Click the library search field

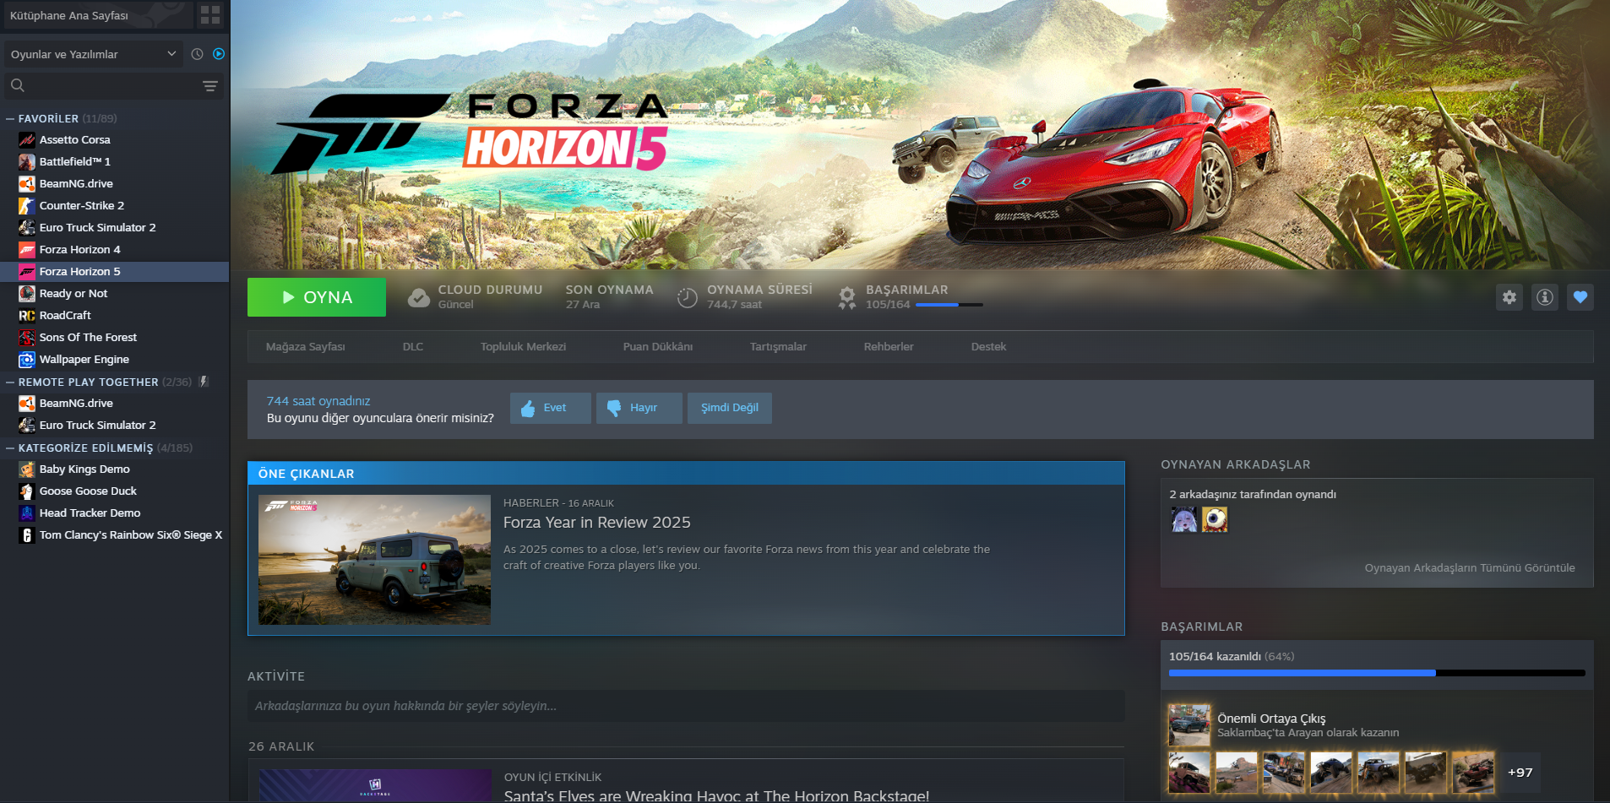[112, 85]
